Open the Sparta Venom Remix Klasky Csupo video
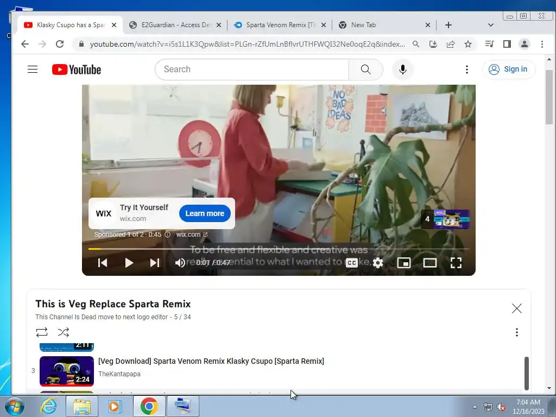This screenshot has height=417, width=556. click(x=211, y=361)
